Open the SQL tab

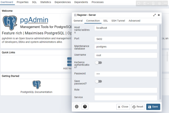point(35,2)
